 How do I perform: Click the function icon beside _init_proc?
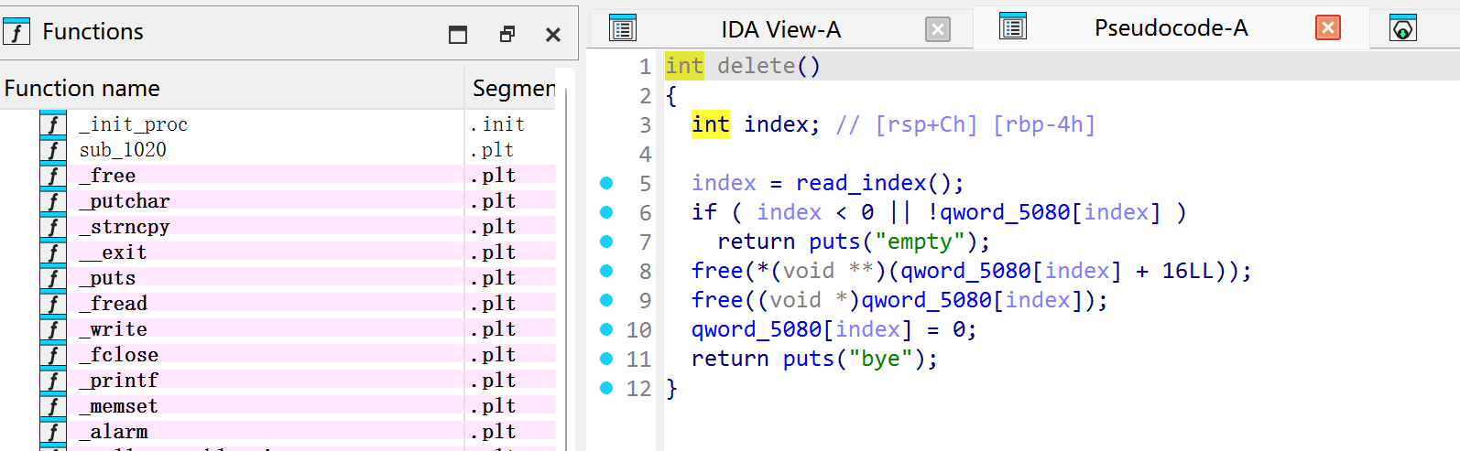pyautogui.click(x=53, y=124)
